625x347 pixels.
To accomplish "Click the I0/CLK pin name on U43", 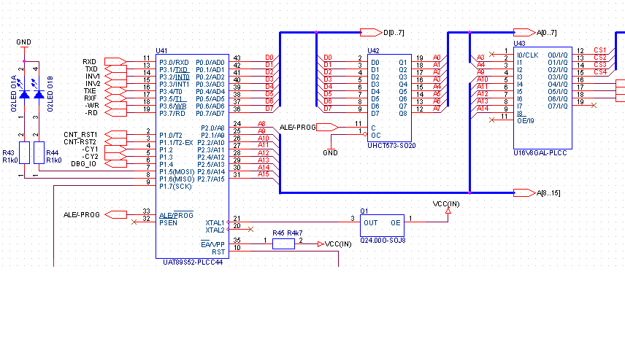I will (x=528, y=55).
